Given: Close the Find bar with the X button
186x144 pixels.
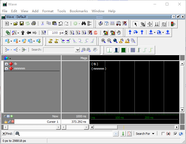Looking at the screenshot, I should click(x=3, y=134).
